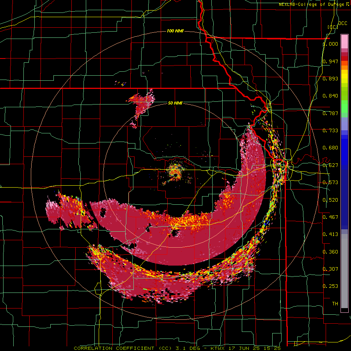351x351 pixels.
Task: Click the 0.360 scale value
Action: (330, 252)
